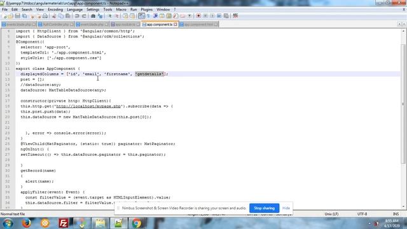This screenshot has width=407, height=229.
Task: Click 'UTF-8' encoding in status bar
Action: (x=362, y=214)
